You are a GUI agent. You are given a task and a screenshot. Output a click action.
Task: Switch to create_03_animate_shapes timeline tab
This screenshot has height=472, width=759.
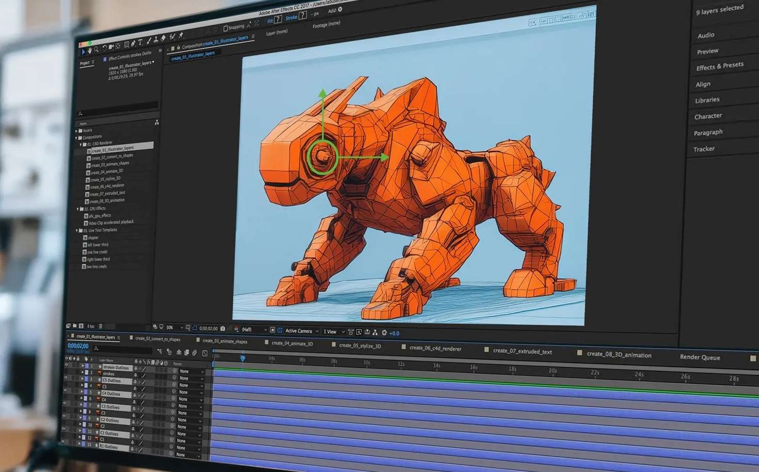tap(225, 341)
